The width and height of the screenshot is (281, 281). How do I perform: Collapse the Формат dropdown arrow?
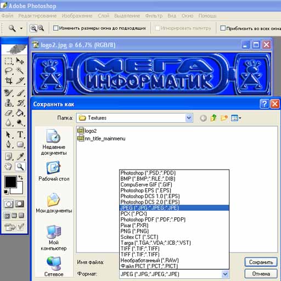tap(225, 274)
